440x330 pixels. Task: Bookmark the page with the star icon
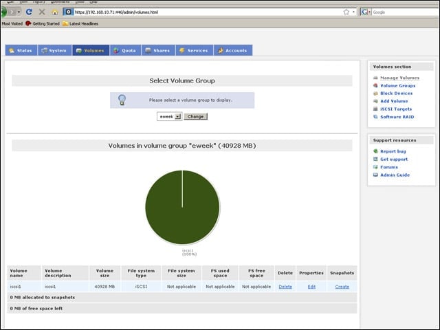click(346, 12)
